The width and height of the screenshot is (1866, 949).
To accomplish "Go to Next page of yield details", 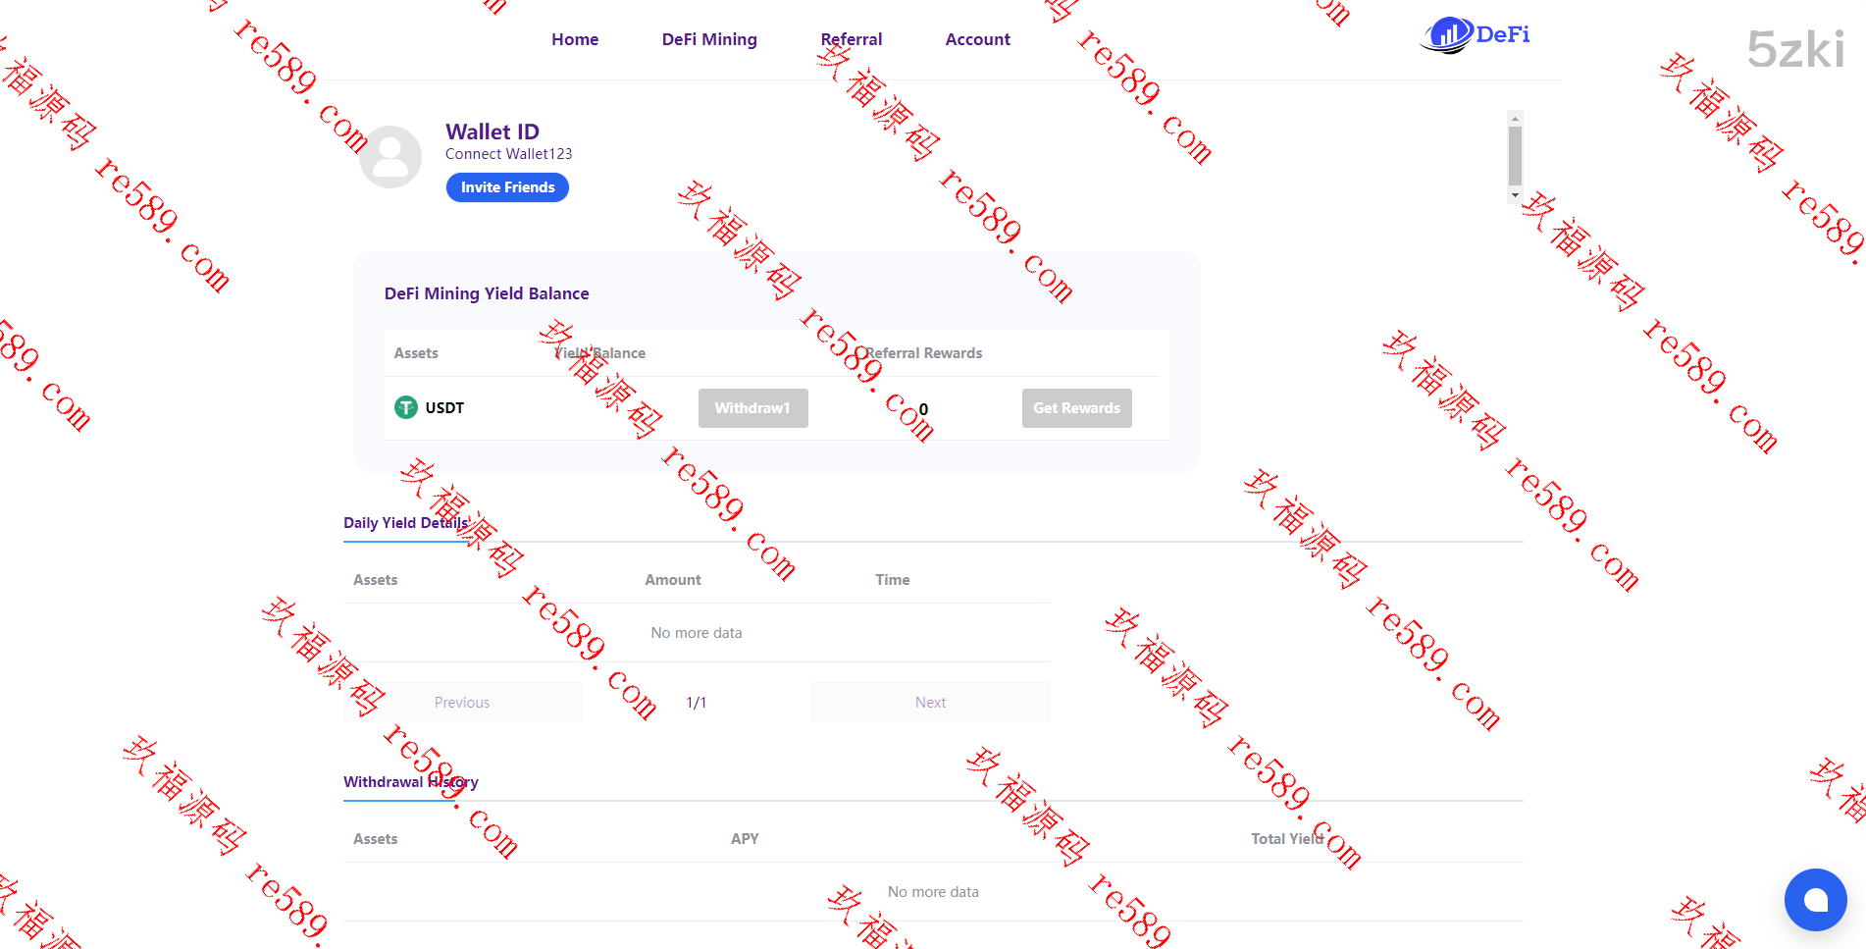I will pos(930,703).
